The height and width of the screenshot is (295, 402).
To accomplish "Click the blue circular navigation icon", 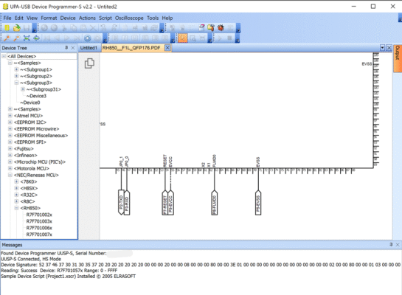I will [x=88, y=38].
